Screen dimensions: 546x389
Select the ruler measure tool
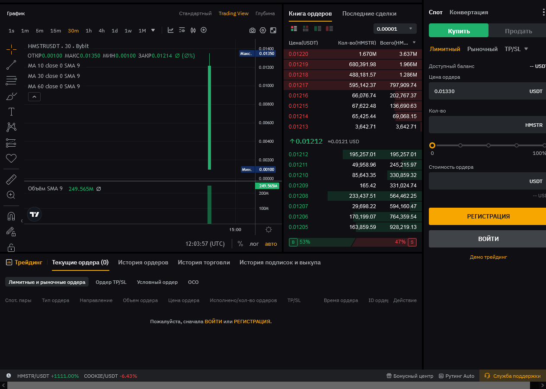[11, 179]
